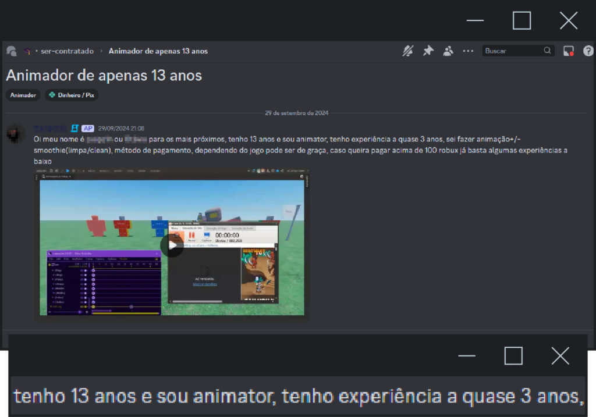Click the threads icon in the top-left header
The image size is (596, 417).
tap(11, 51)
